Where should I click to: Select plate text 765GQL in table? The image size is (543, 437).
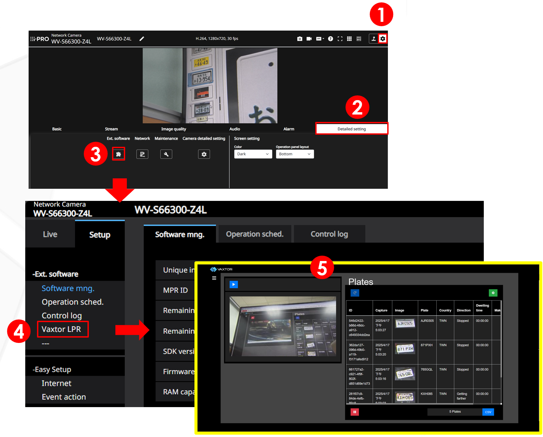pos(427,369)
